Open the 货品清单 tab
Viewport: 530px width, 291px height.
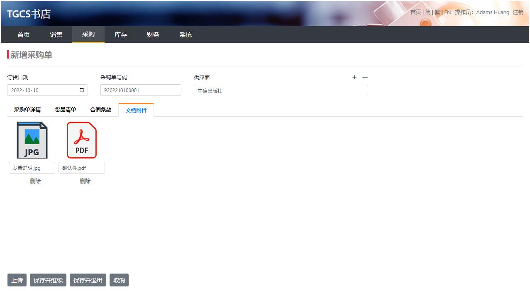[66, 110]
